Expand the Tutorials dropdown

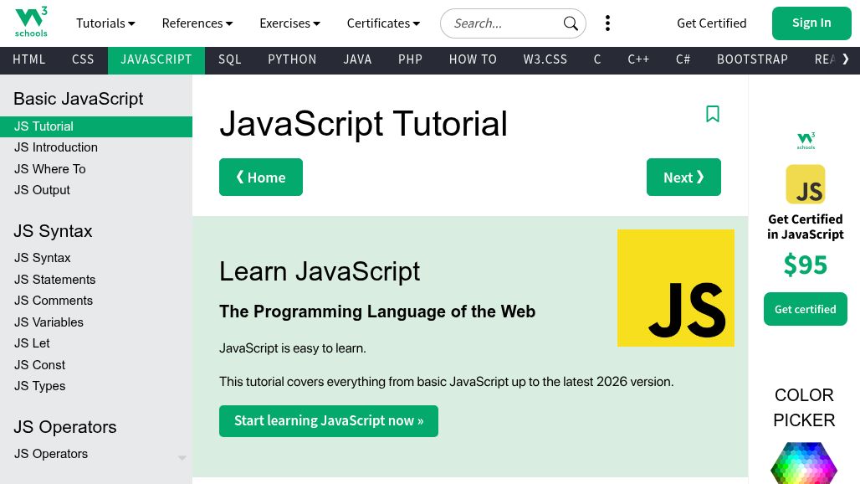coord(106,23)
